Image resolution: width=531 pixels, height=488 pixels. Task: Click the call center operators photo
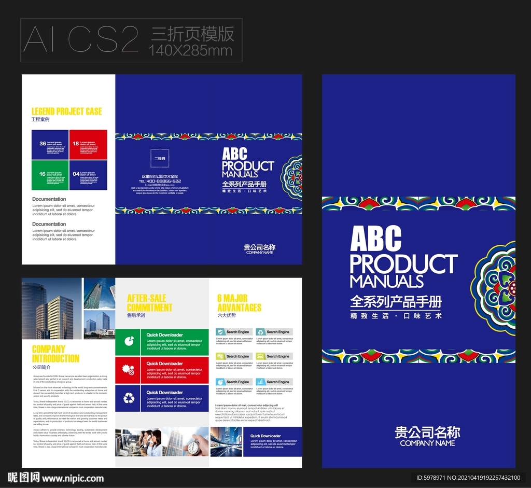[x=138, y=442]
